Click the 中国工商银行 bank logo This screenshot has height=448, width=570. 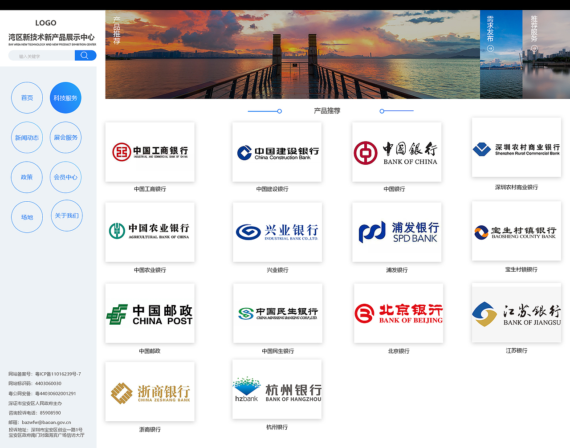click(x=150, y=151)
